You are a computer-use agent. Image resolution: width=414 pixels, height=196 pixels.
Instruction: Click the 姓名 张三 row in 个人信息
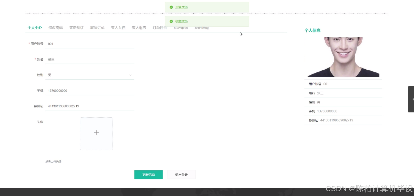(x=343, y=93)
